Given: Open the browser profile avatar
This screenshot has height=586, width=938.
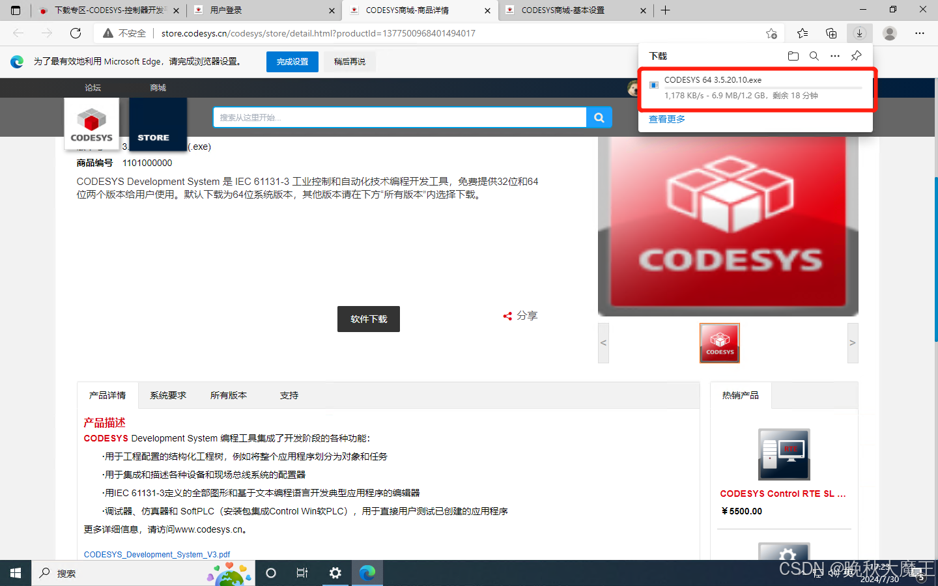Looking at the screenshot, I should [x=890, y=33].
